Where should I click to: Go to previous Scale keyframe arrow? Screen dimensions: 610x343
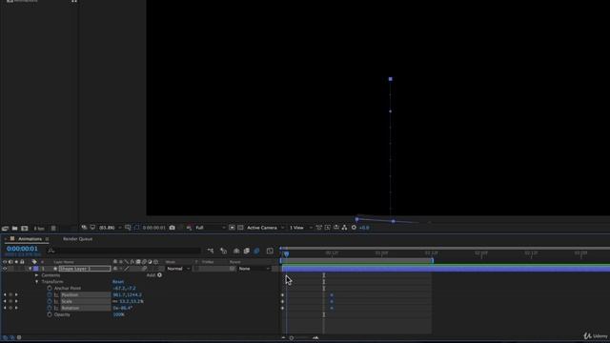(5, 301)
